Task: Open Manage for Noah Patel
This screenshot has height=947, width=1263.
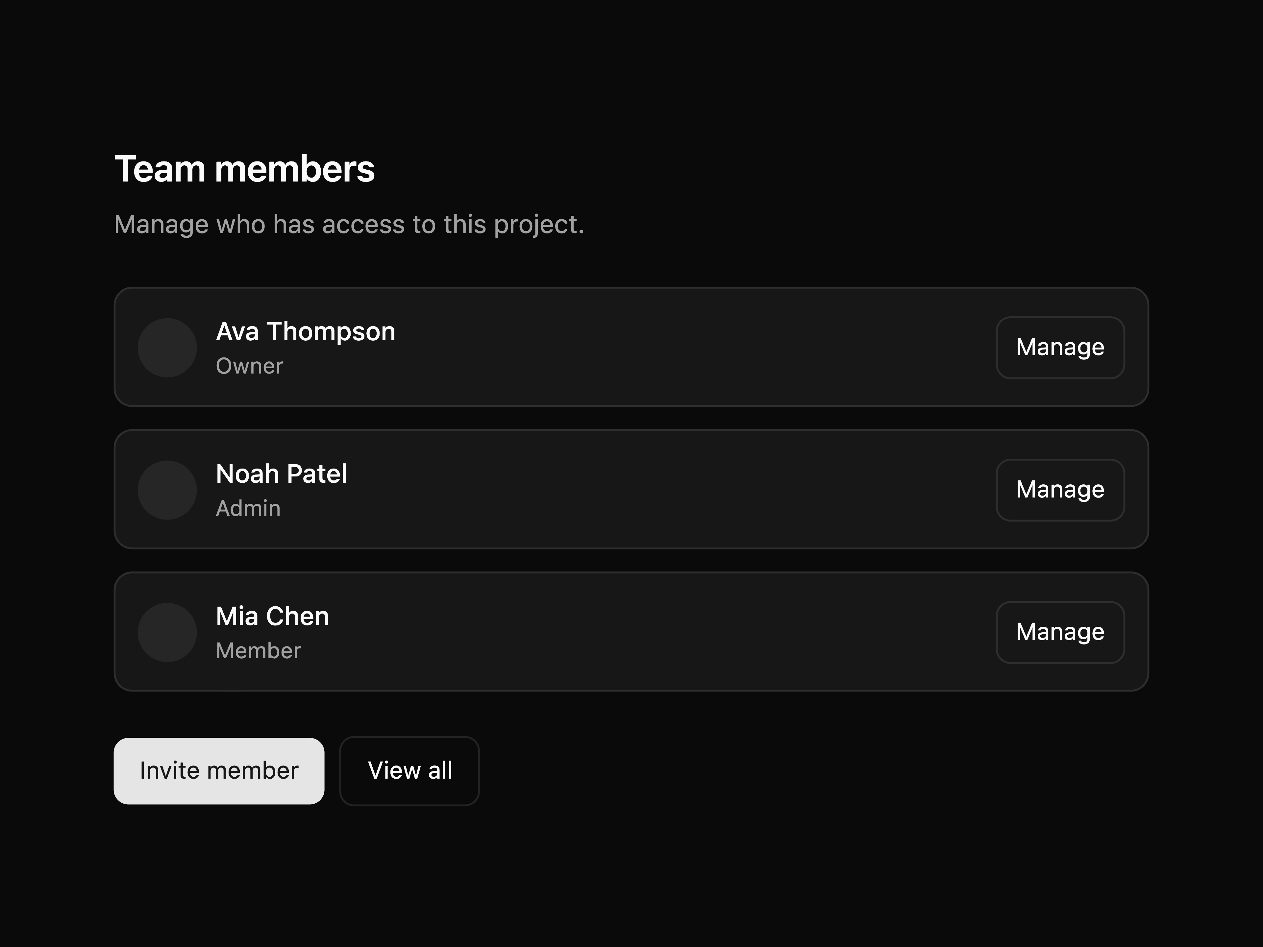Action: click(1060, 490)
